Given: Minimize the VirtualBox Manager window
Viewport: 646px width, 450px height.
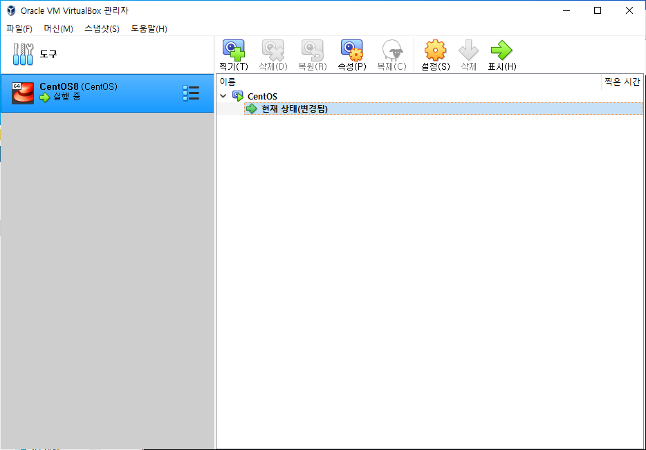Looking at the screenshot, I should coord(566,10).
